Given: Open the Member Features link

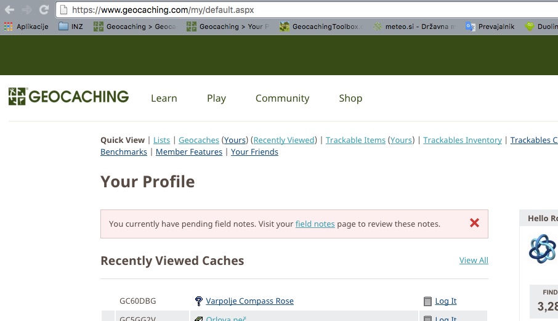Looking at the screenshot, I should pyautogui.click(x=189, y=152).
